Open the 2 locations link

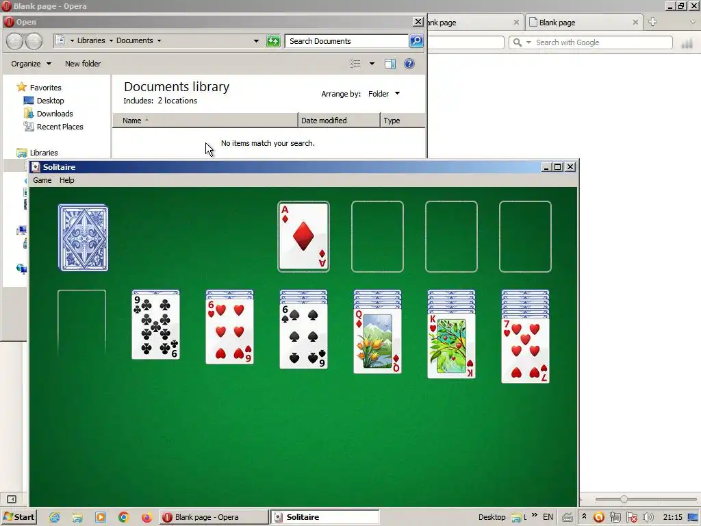click(177, 101)
